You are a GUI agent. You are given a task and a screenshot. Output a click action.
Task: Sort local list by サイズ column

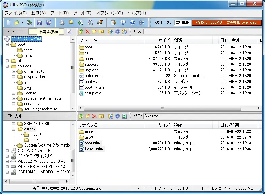point(158,125)
